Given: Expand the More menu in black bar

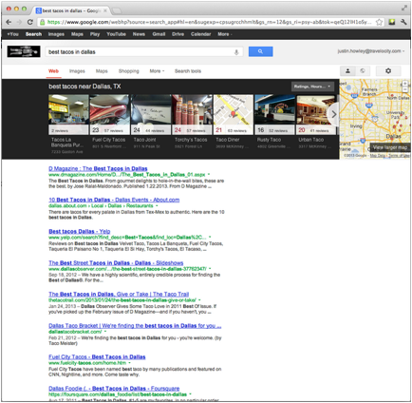Looking at the screenshot, I should (225, 34).
